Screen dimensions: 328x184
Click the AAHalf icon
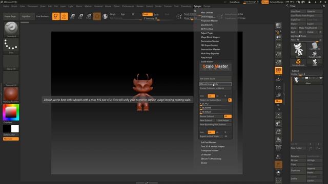(x=278, y=62)
